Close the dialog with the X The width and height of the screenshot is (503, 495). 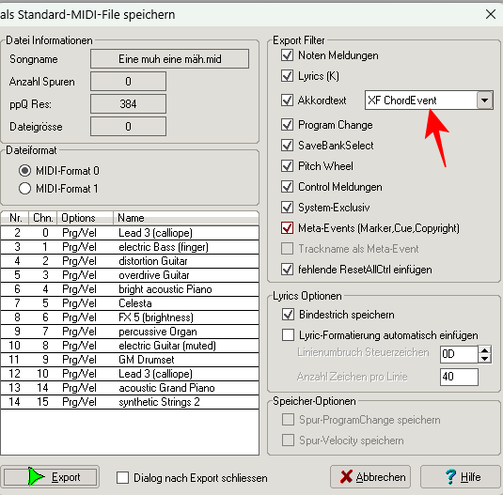click(x=491, y=14)
